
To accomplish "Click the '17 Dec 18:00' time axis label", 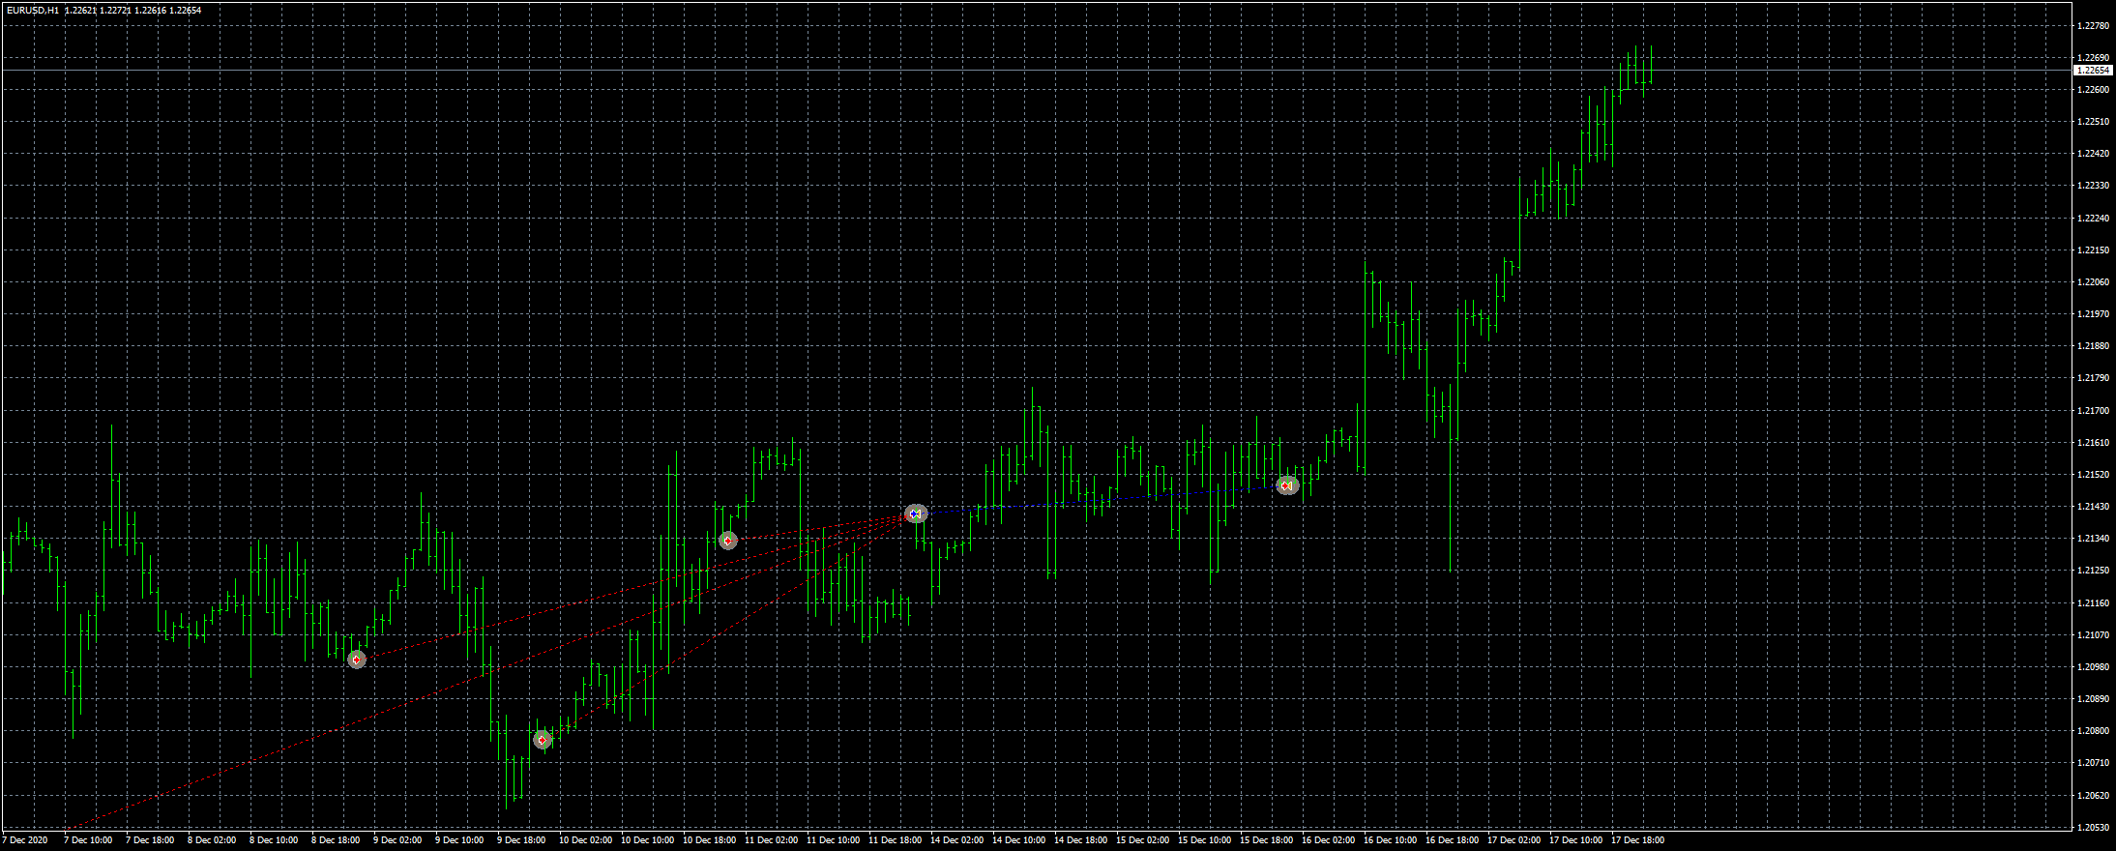I will 1637,840.
